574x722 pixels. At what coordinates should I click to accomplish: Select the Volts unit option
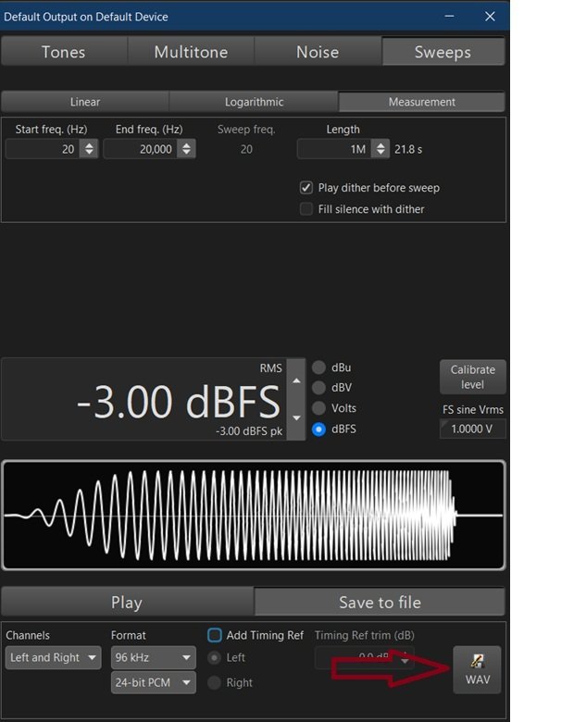point(319,408)
